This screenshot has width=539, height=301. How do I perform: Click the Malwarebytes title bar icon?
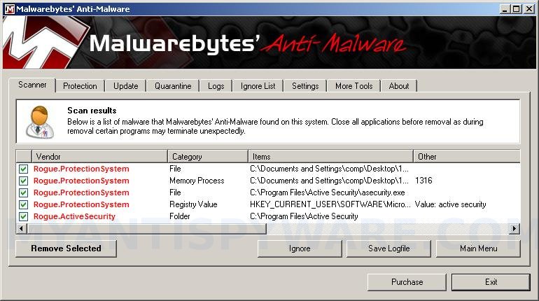(10, 9)
